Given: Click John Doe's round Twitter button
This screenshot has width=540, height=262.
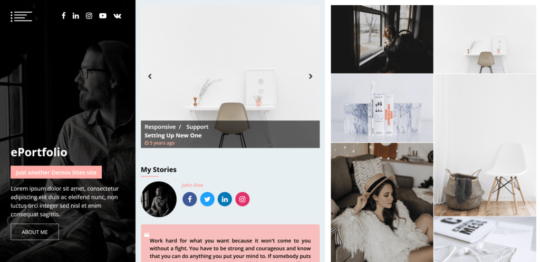Looking at the screenshot, I should [x=207, y=199].
